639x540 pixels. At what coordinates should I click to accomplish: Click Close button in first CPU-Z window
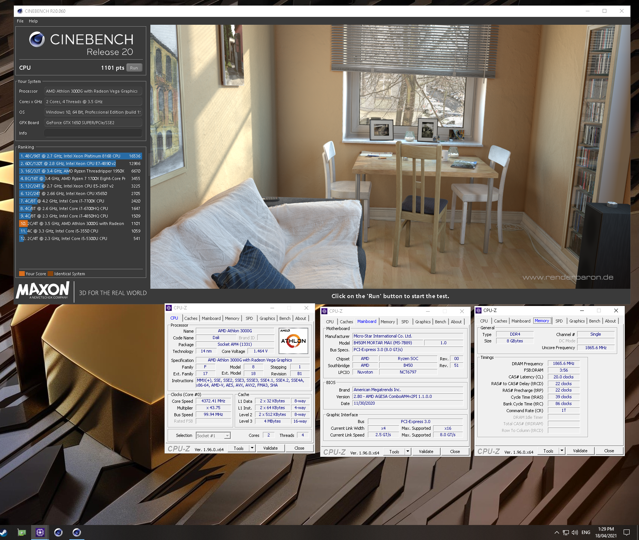tap(299, 448)
